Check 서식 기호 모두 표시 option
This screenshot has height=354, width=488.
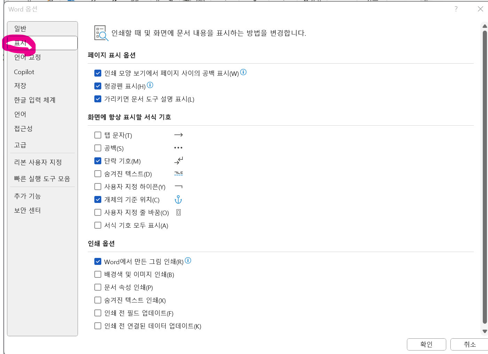pyautogui.click(x=98, y=225)
